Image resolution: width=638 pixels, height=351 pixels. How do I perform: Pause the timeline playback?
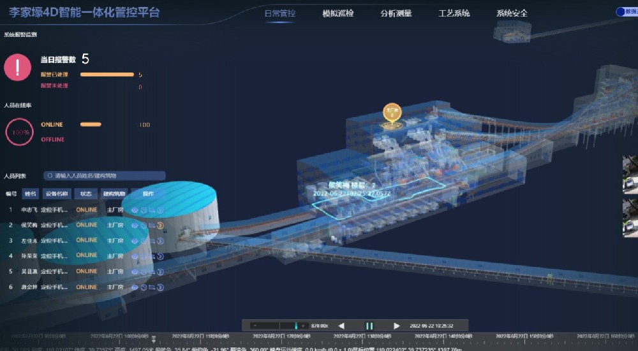tap(369, 326)
